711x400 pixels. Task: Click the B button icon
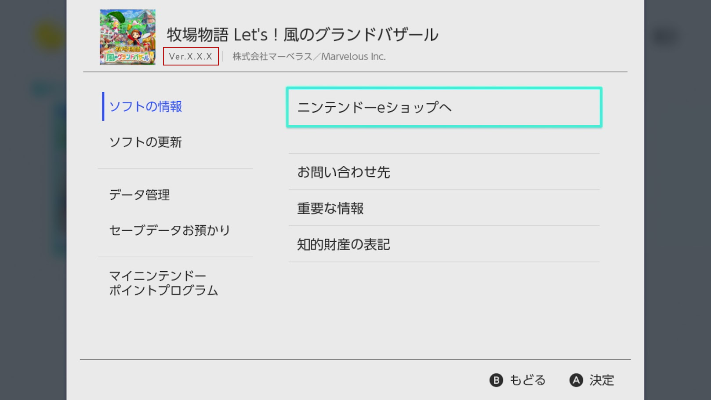pos(496,380)
